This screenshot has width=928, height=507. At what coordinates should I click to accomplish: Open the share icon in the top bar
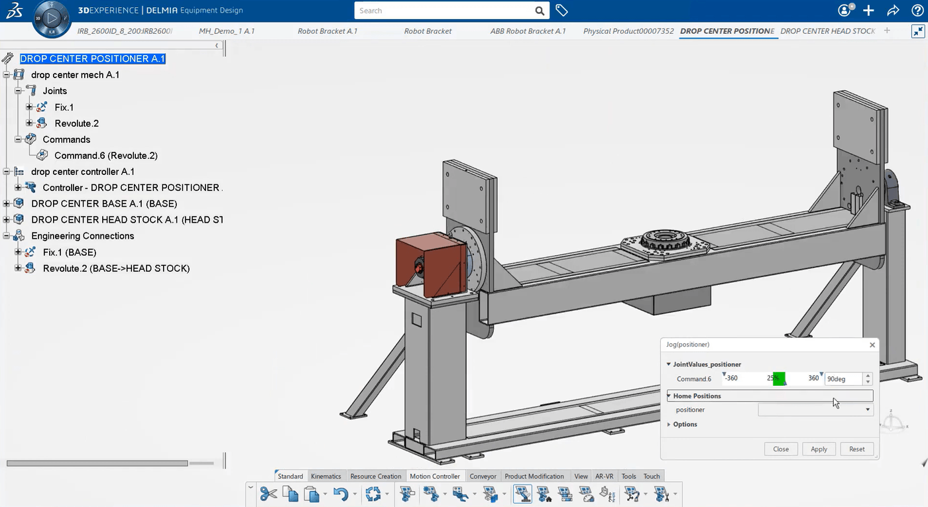893,10
